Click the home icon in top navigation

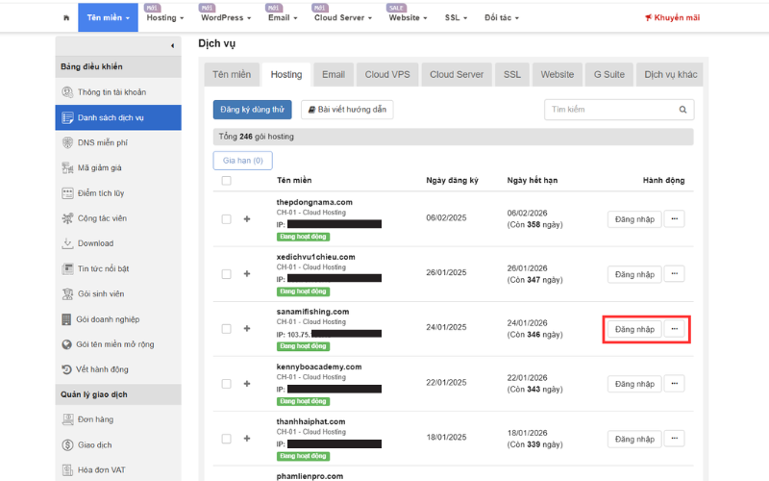coord(66,17)
